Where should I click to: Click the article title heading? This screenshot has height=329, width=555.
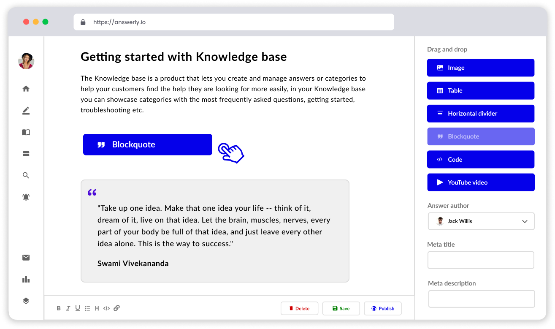184,57
